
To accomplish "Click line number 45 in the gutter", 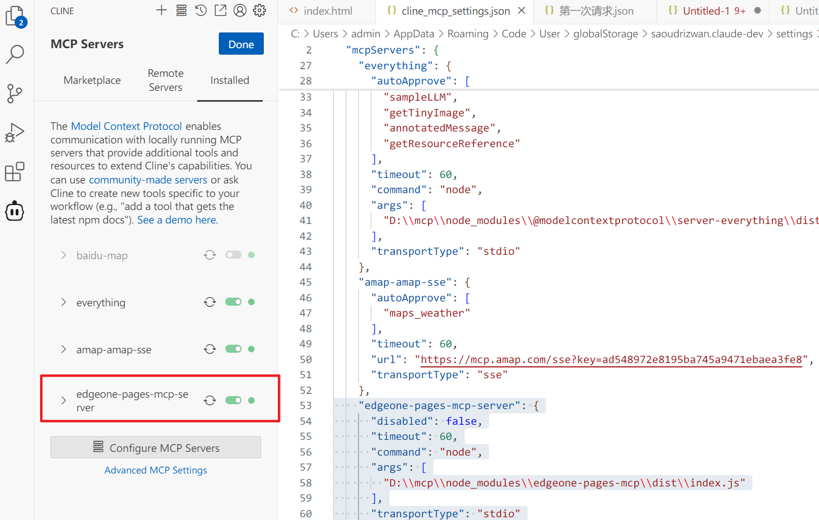I will pyautogui.click(x=306, y=282).
